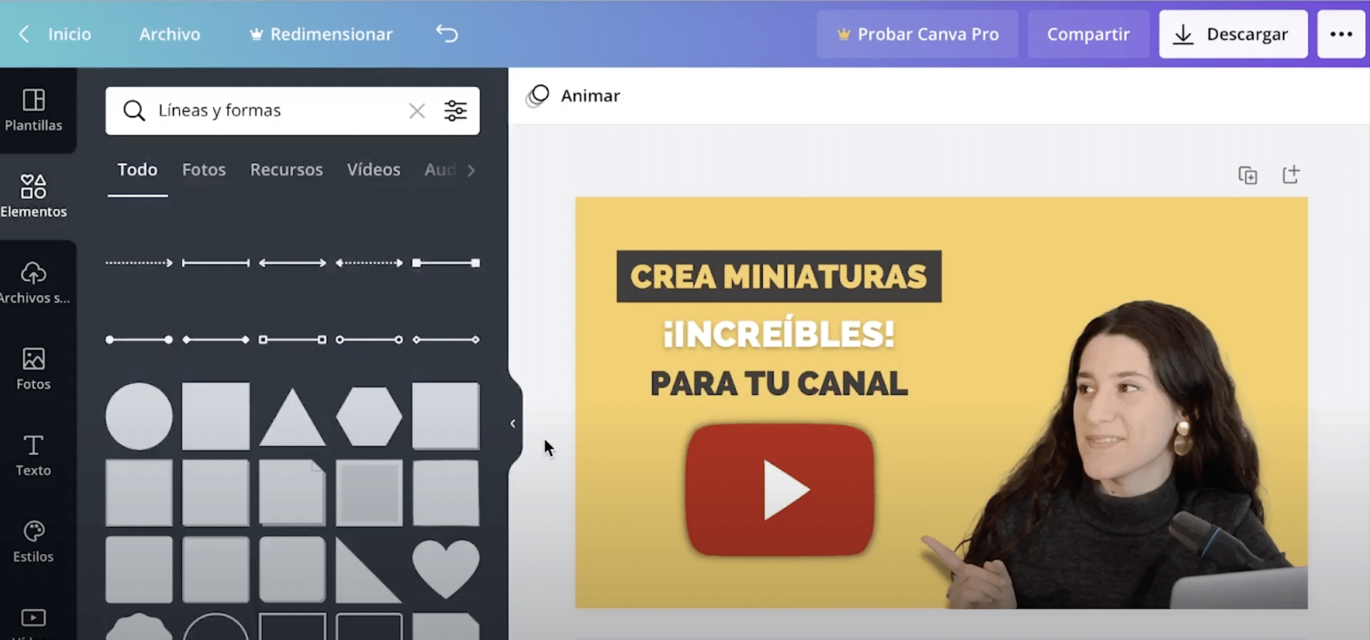Duplicate the page with the copy icon
This screenshot has height=640, width=1370.
coord(1248,175)
